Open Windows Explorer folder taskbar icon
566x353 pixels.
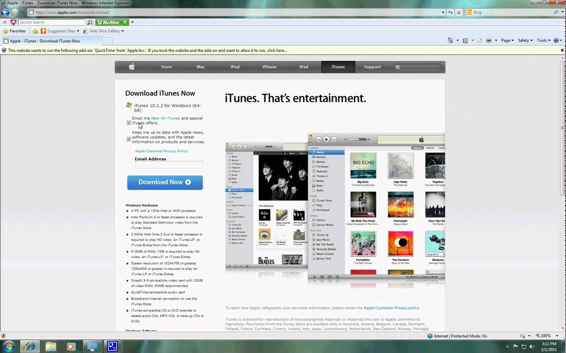coord(51,347)
